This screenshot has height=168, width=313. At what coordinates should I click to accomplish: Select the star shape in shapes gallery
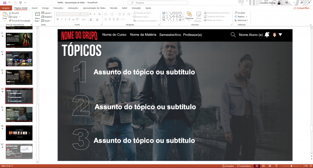click(x=180, y=20)
